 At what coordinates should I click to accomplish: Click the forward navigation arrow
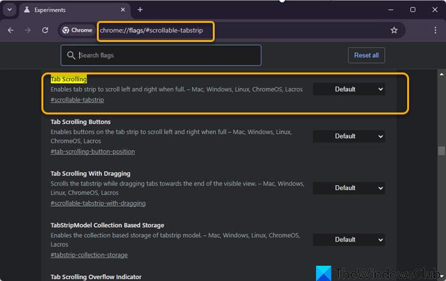point(27,30)
